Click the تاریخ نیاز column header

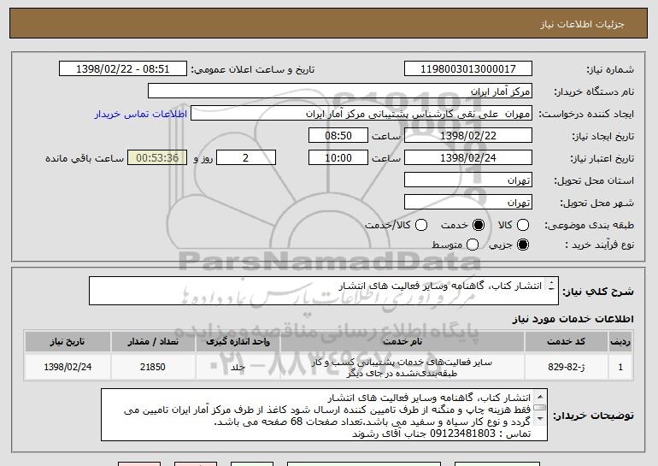[68, 342]
